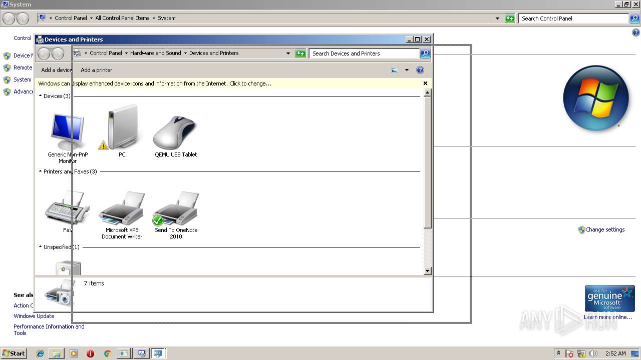This screenshot has height=360, width=641.
Task: Go forward in System window
Action: pyautogui.click(x=23, y=18)
